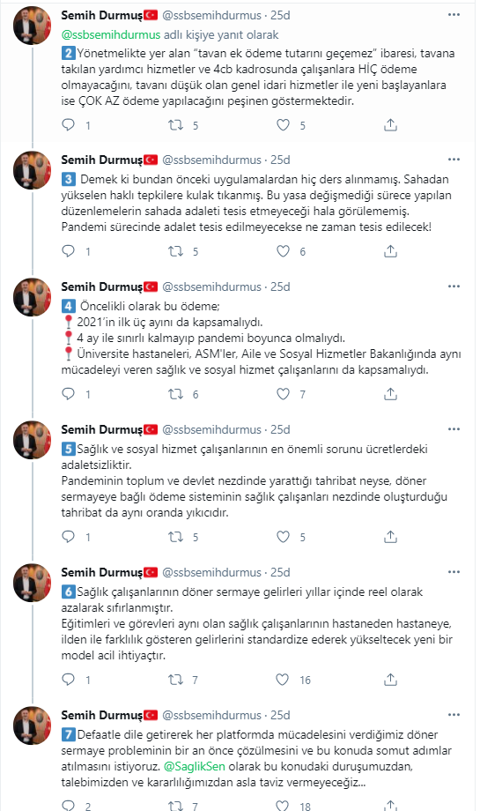Retweet the tweet numbered 3

coord(175,251)
